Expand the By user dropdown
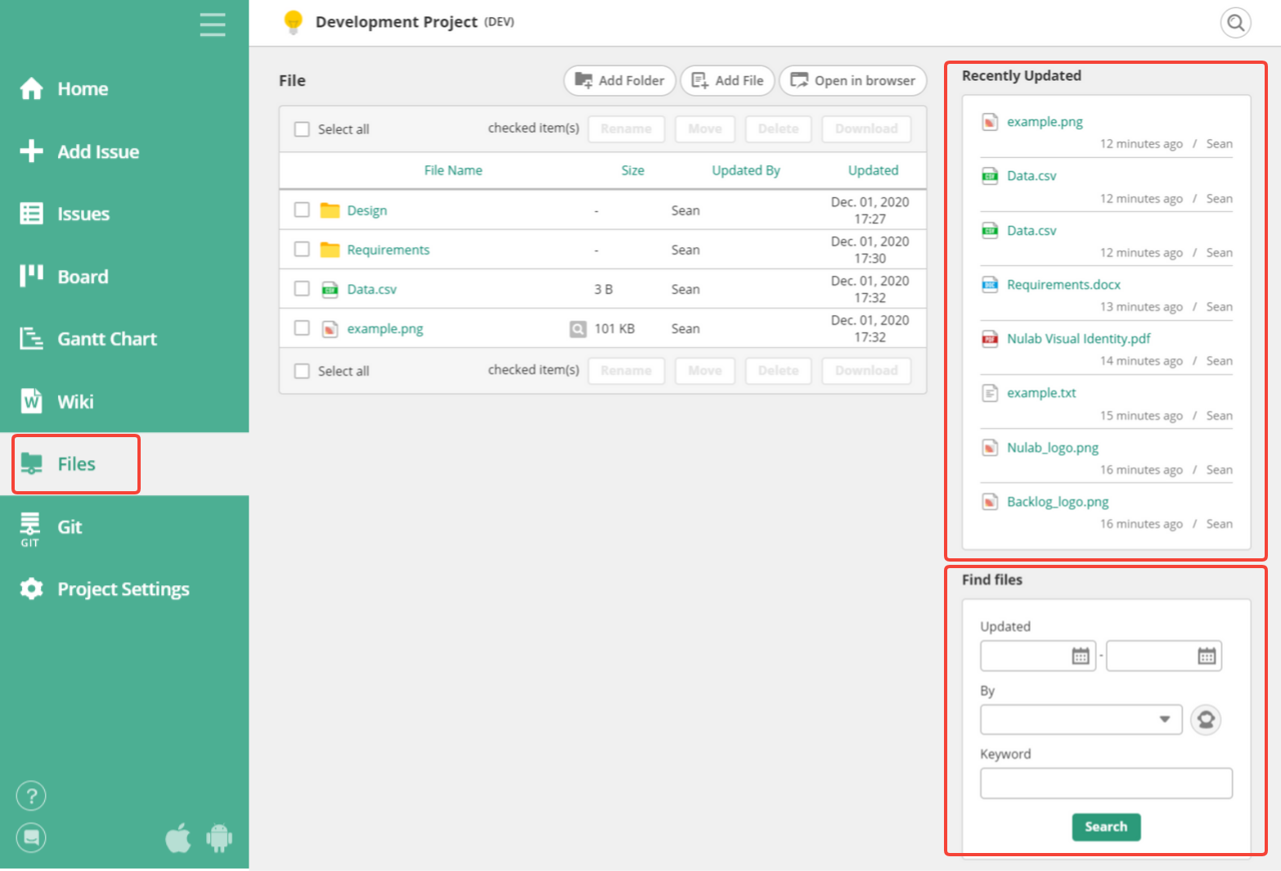The image size is (1281, 871). [1081, 720]
